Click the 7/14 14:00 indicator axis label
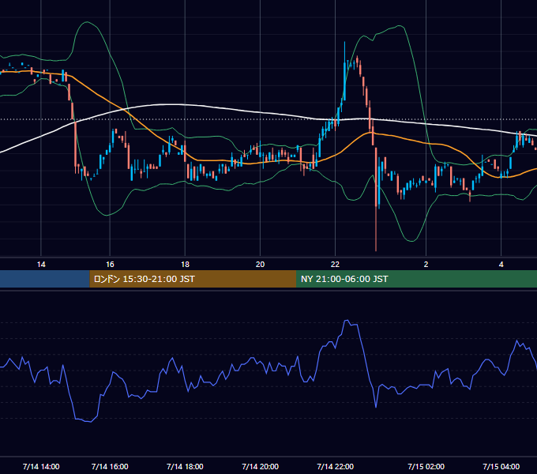 (x=41, y=466)
